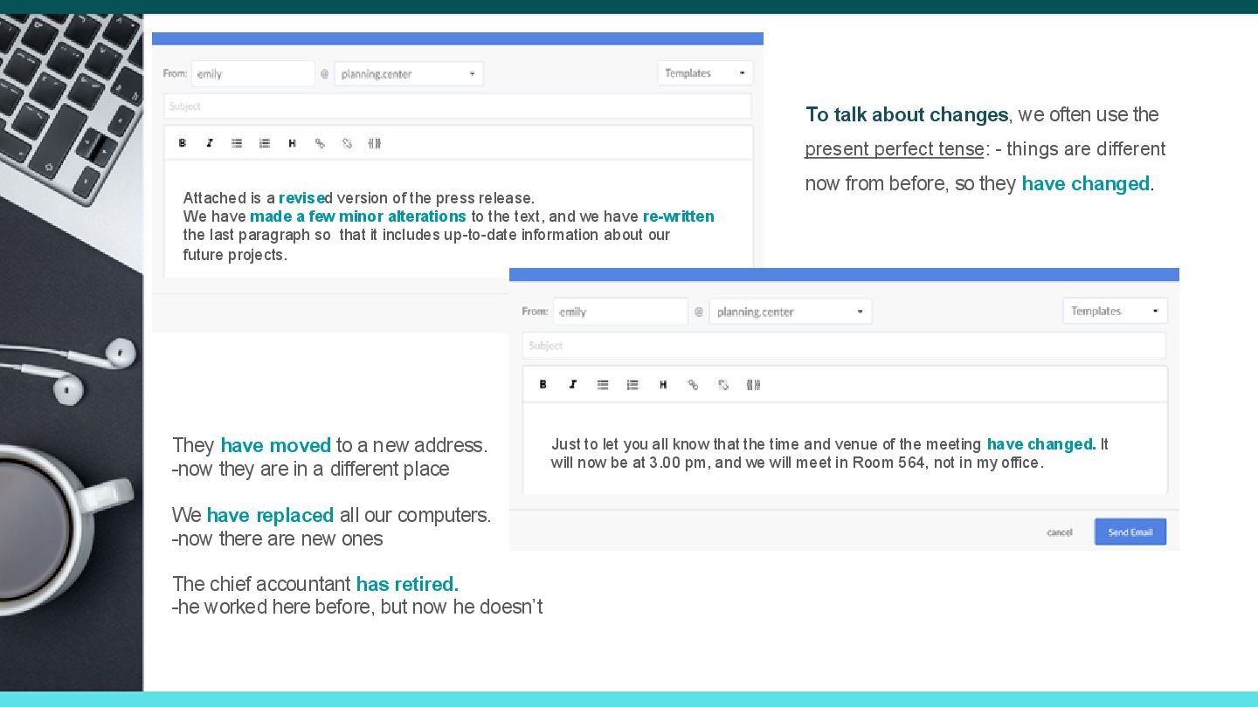Click 'have changed.' in the meeting email body

click(x=1041, y=444)
